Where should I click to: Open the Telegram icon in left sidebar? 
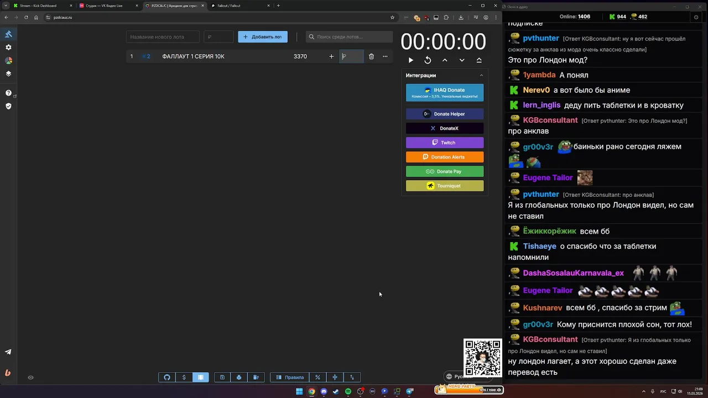(8, 352)
